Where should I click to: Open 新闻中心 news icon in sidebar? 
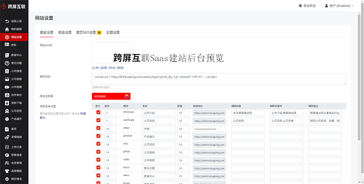tap(7, 55)
